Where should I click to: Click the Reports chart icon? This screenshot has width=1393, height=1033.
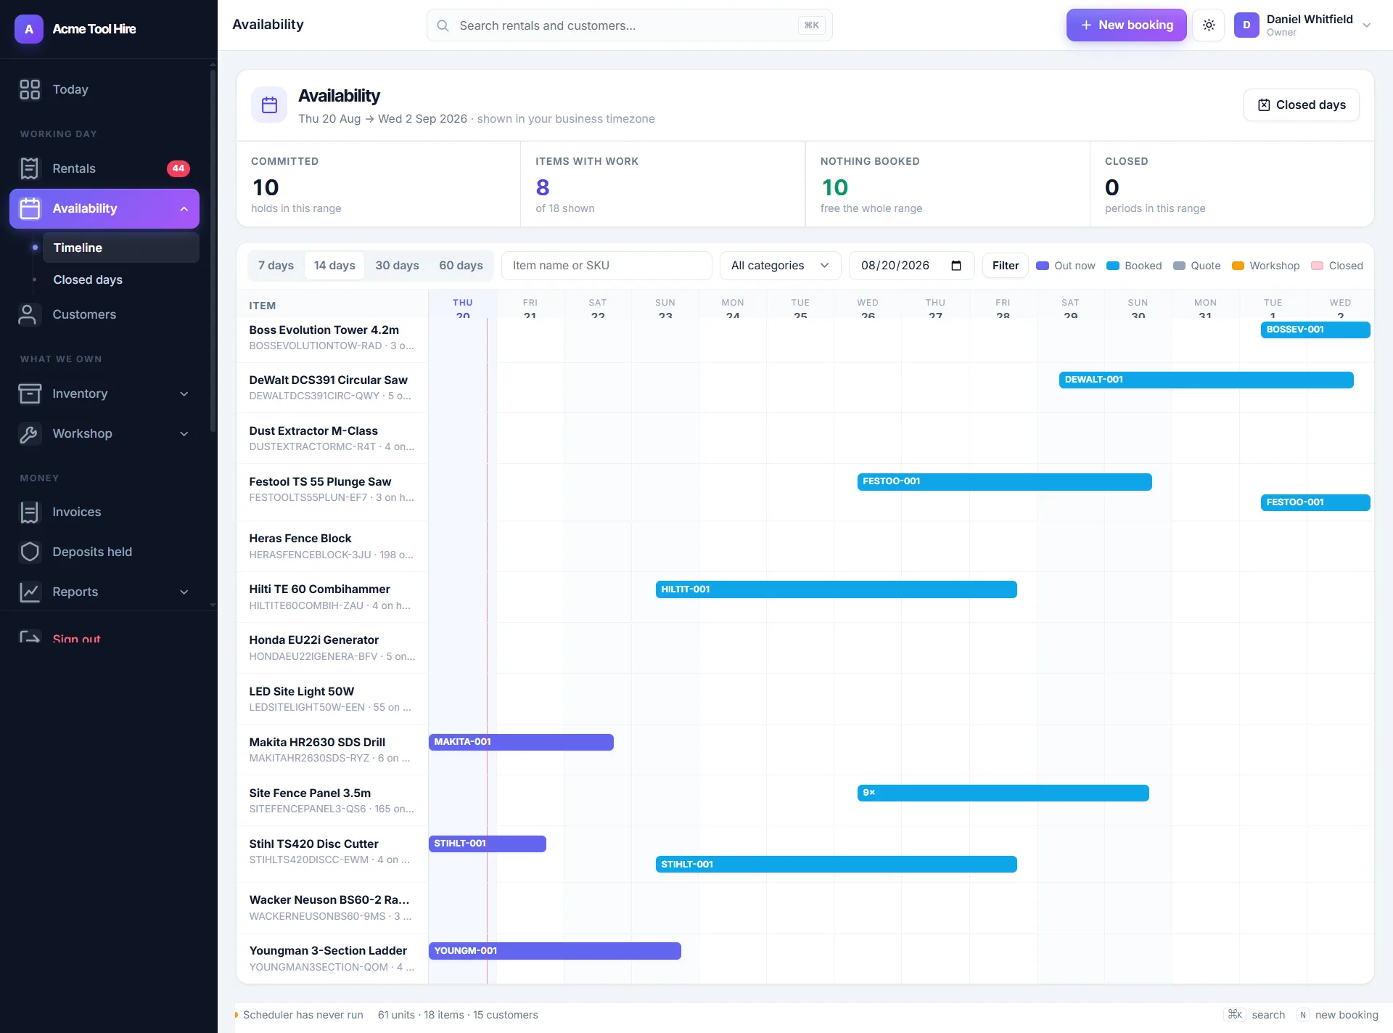[x=30, y=592]
